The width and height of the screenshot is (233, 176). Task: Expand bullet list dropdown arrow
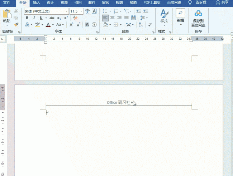click(x=110, y=11)
